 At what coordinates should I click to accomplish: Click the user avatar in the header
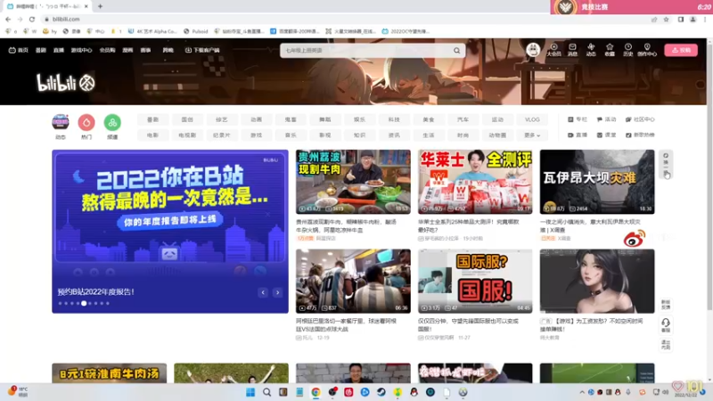[533, 50]
